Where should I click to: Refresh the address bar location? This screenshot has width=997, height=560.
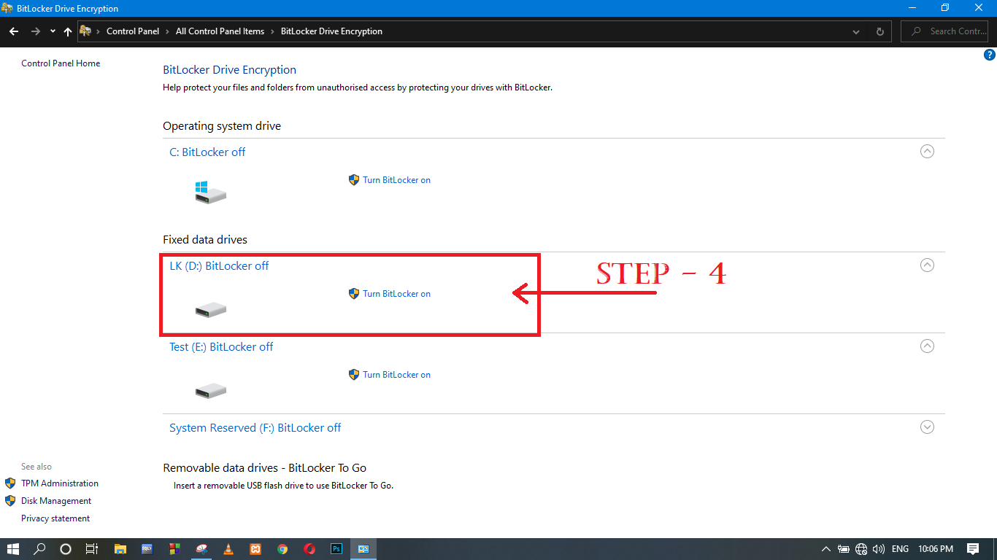[879, 31]
